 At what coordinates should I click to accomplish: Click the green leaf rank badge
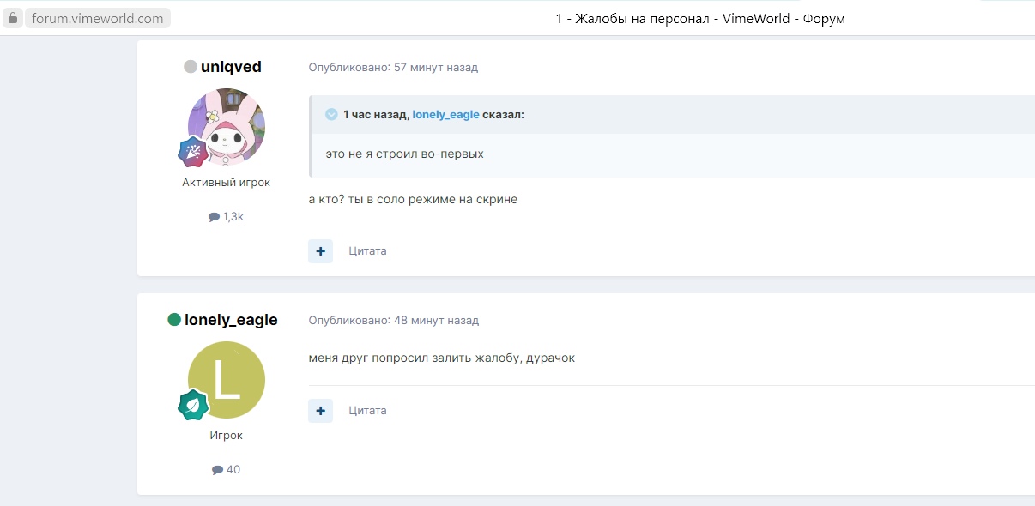193,405
